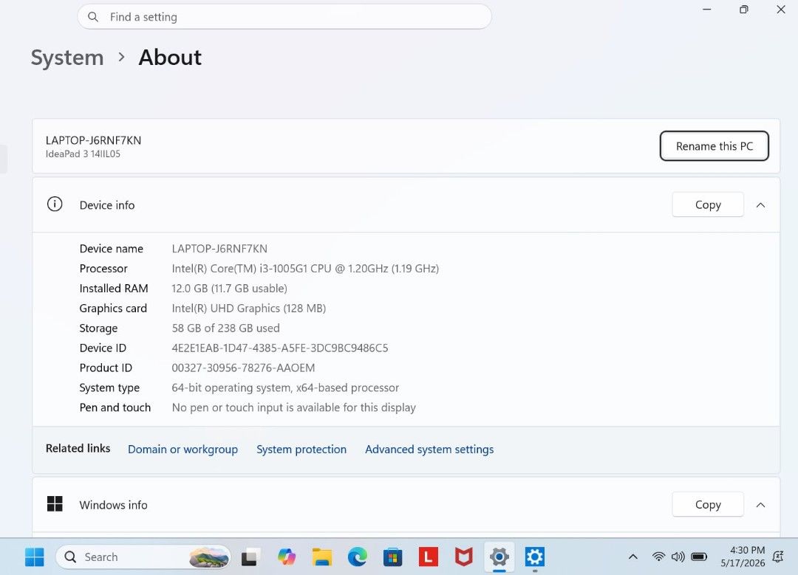
Task: Open System protection link
Action: point(301,450)
